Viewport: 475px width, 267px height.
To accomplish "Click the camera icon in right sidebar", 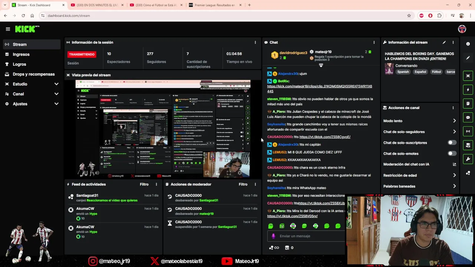I will [468, 145].
